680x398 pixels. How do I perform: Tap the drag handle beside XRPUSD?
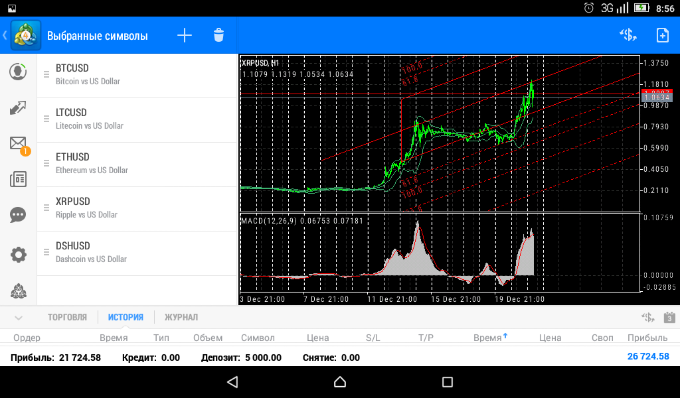coord(46,208)
